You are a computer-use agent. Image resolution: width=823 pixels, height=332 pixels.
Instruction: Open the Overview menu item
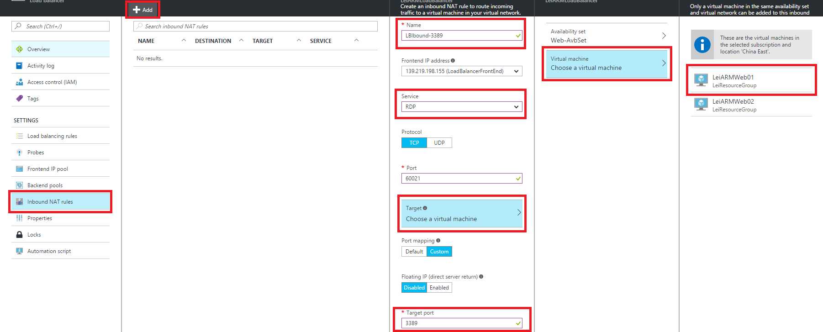(60, 49)
